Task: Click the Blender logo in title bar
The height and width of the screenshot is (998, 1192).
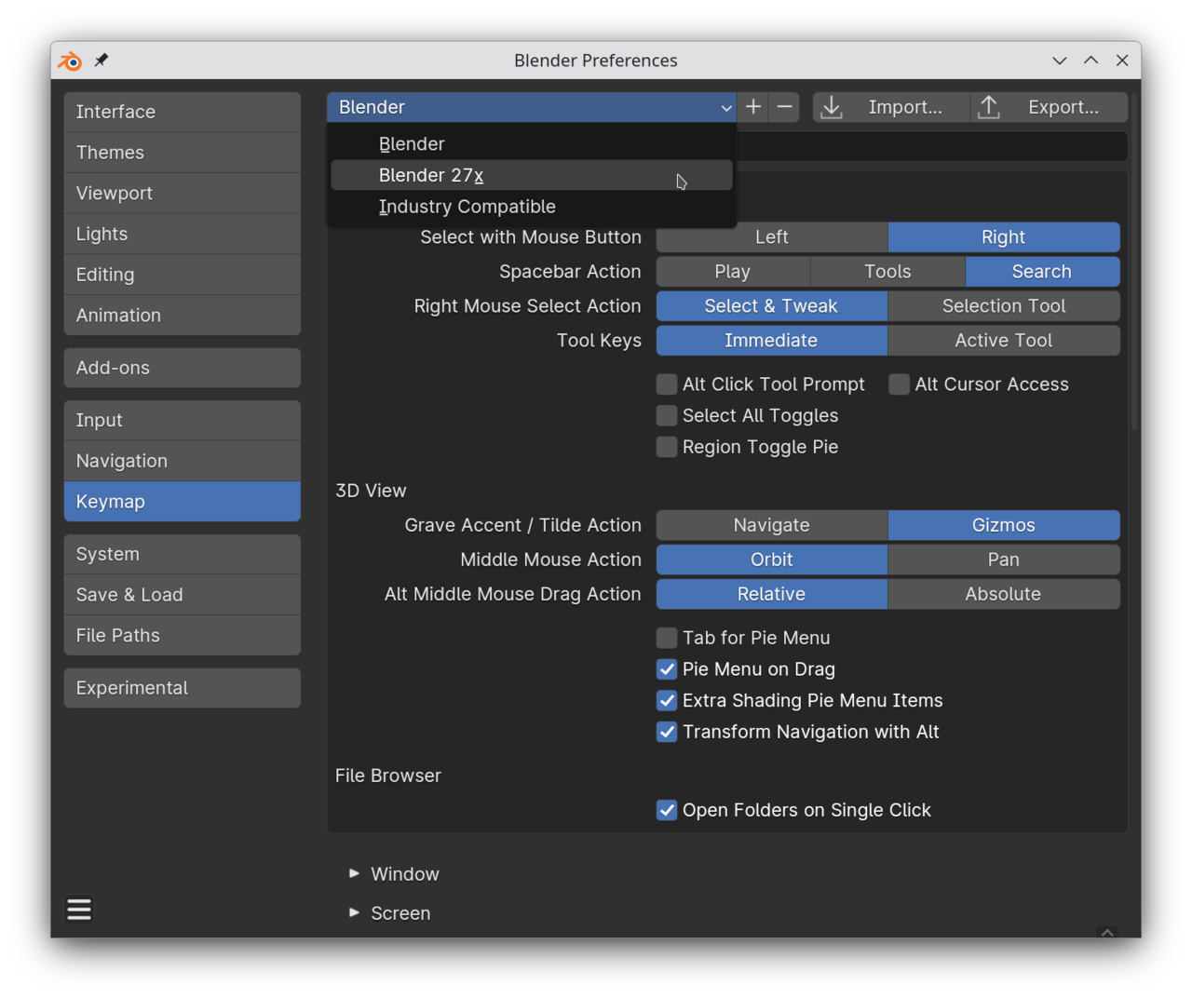Action: 70,61
